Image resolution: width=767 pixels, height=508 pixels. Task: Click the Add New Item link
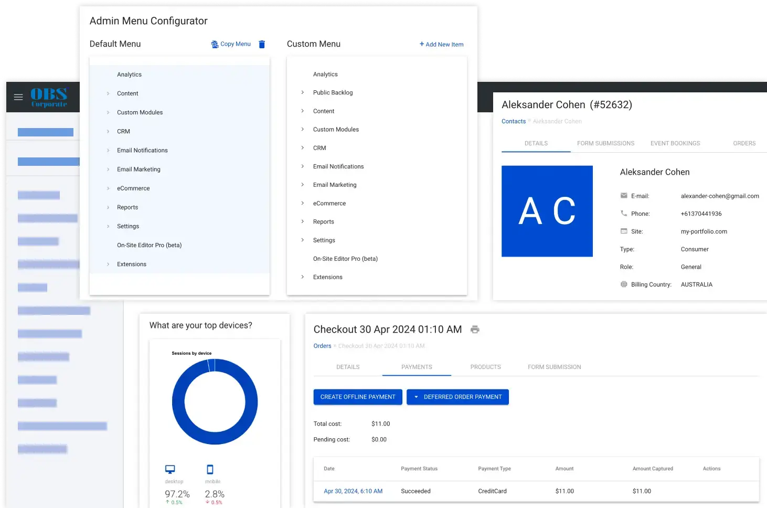(441, 45)
